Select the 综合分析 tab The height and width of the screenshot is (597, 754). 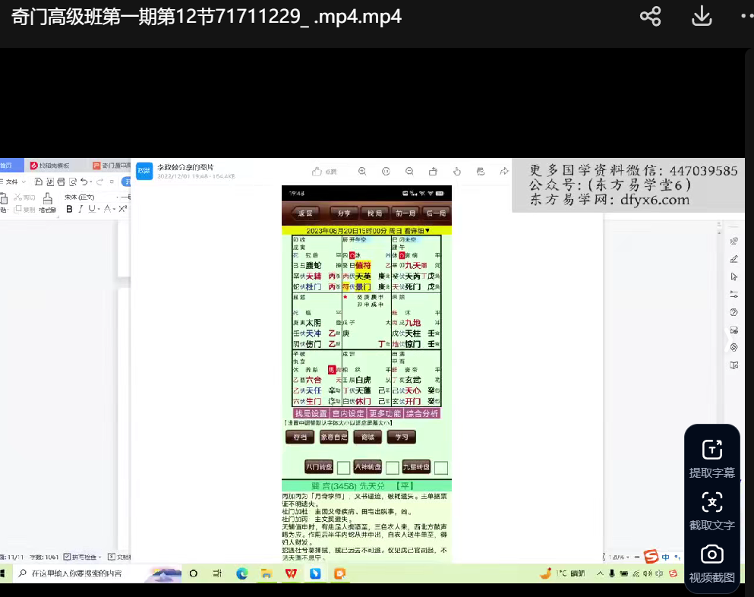(x=424, y=413)
